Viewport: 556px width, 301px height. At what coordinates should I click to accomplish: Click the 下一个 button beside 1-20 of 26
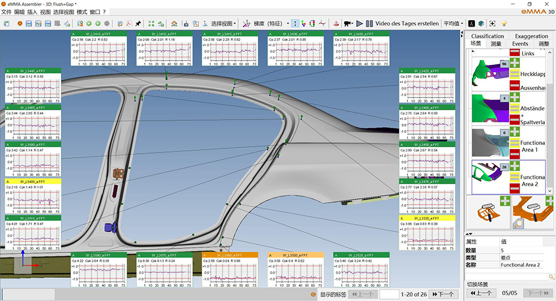[x=442, y=294]
